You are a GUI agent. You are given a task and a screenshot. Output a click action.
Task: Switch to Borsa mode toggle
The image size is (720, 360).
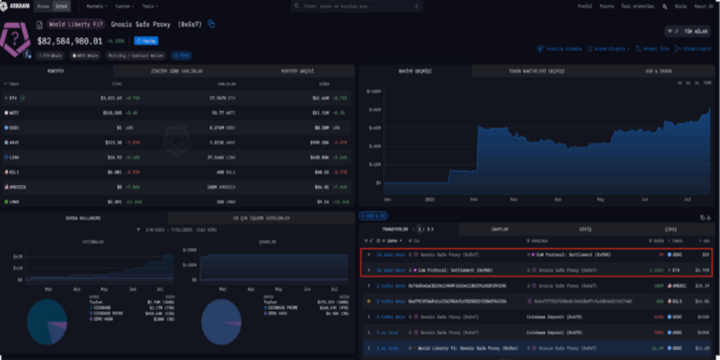[x=43, y=6]
